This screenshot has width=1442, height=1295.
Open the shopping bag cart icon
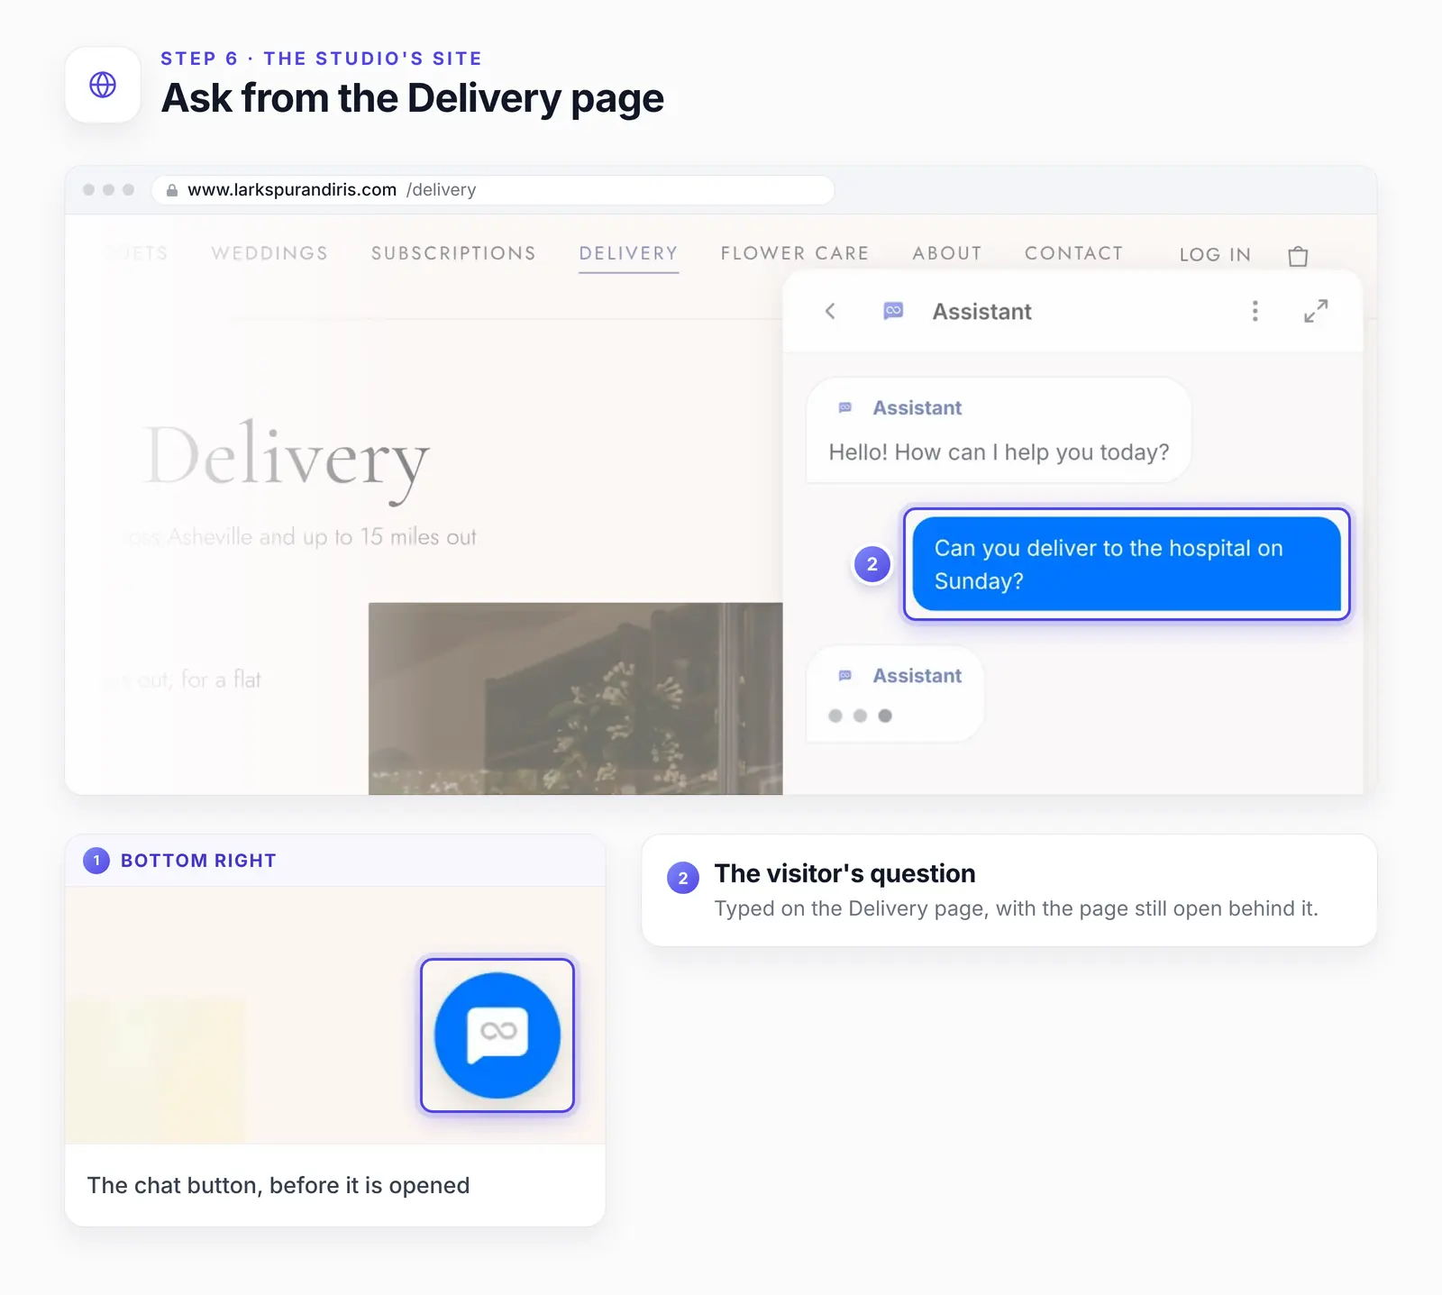click(1298, 256)
